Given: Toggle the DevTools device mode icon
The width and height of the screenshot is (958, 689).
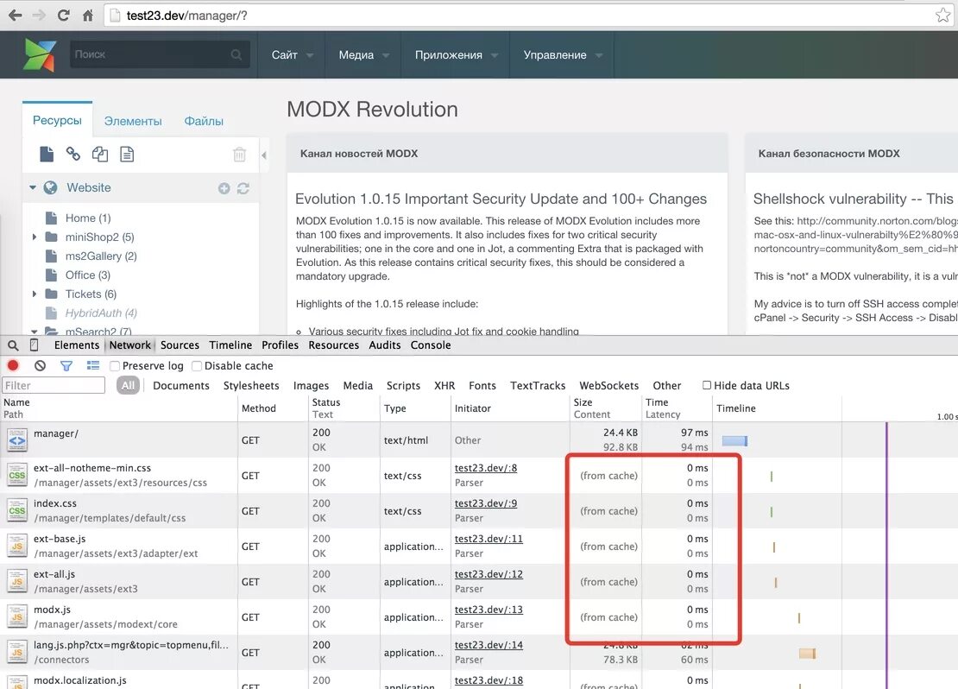Looking at the screenshot, I should click(x=35, y=344).
